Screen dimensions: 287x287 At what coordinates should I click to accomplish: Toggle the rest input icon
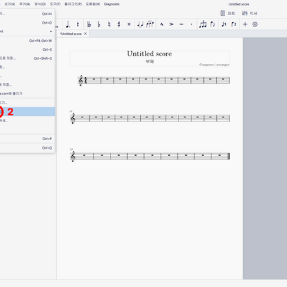tap(78, 24)
